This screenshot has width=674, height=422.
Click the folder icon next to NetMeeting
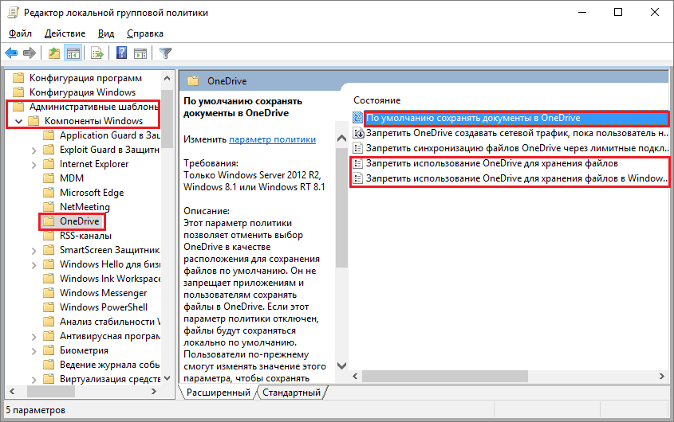pos(49,207)
